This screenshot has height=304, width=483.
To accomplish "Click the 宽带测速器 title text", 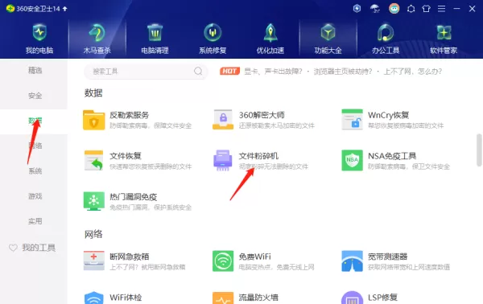I will pyautogui.click(x=387, y=257).
